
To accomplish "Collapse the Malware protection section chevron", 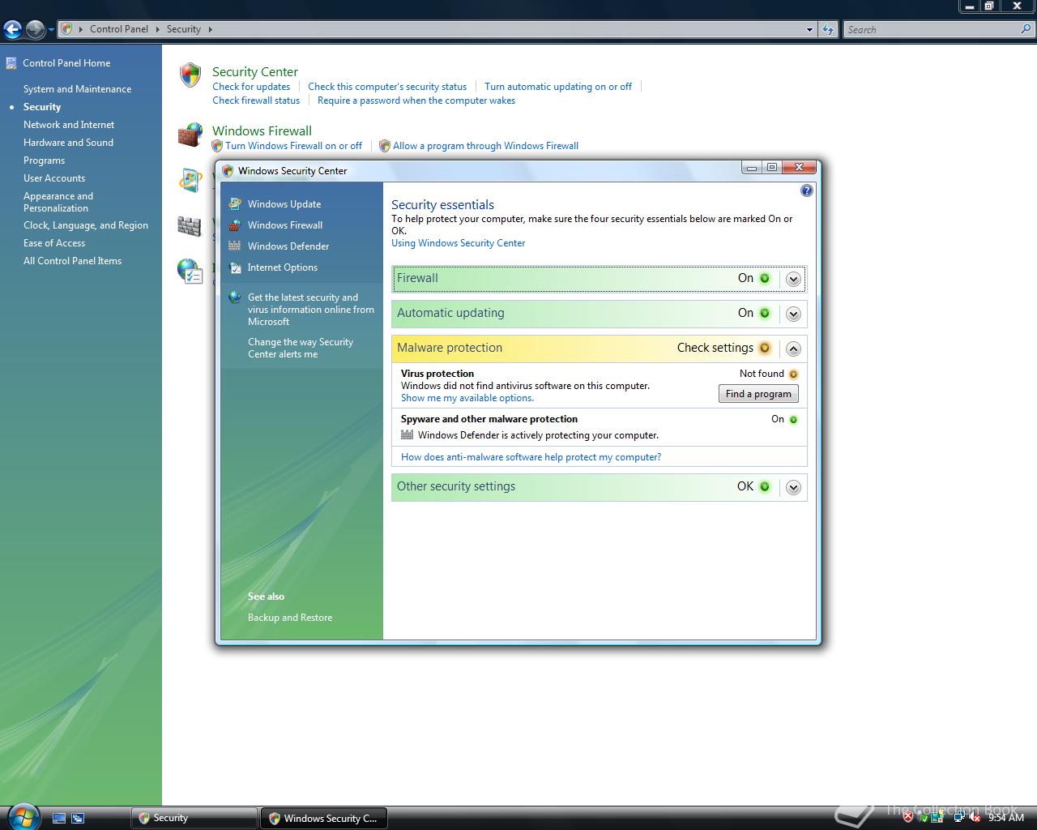I will pyautogui.click(x=793, y=349).
